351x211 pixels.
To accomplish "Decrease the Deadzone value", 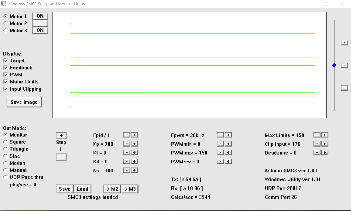I will tap(317, 153).
